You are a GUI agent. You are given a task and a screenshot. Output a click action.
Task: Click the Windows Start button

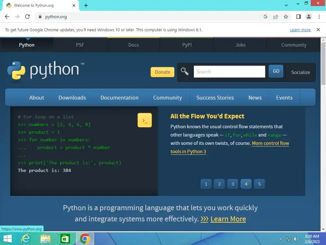click(8, 239)
